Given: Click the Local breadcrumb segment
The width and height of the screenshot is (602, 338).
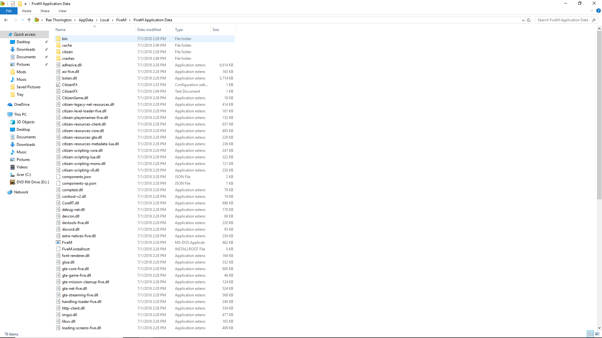Looking at the screenshot, I should (104, 20).
